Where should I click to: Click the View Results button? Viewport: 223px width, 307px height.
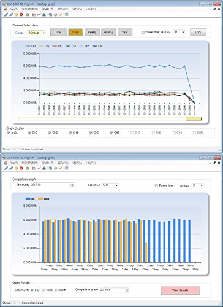[180, 290]
